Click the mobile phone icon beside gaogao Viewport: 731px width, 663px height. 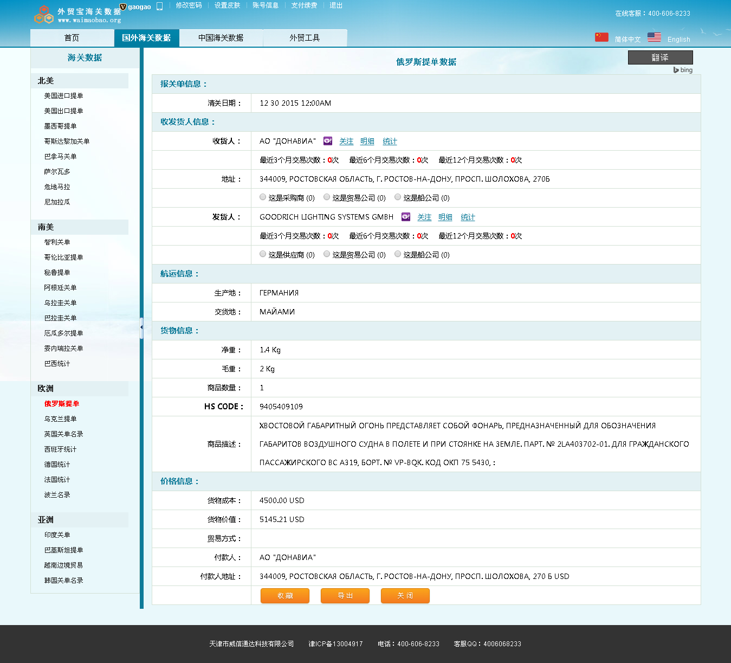point(159,7)
